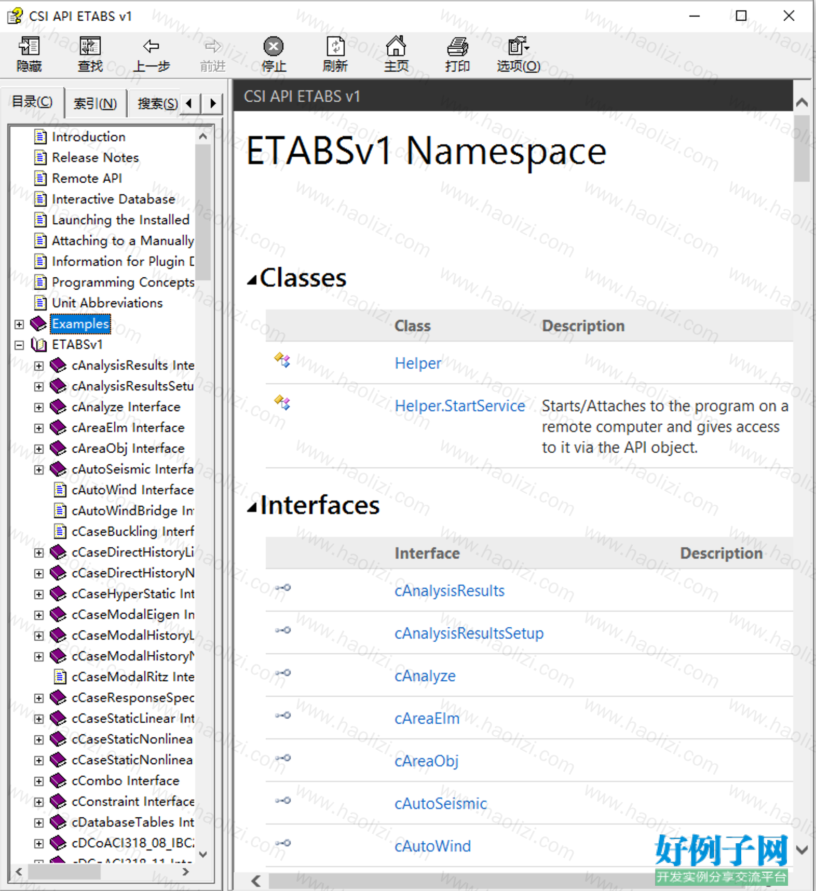Open the Helper.StartService link

(460, 406)
